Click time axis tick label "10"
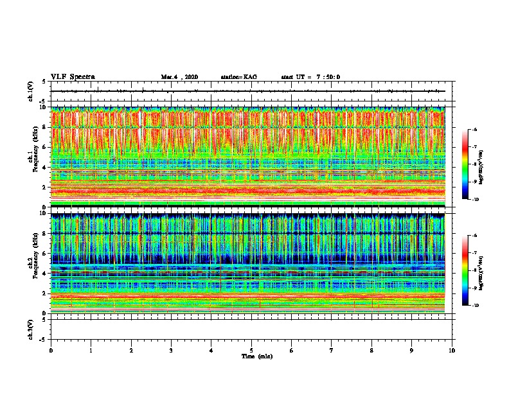 point(452,351)
